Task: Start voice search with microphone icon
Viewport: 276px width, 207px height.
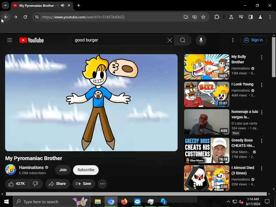Action: tap(201, 40)
